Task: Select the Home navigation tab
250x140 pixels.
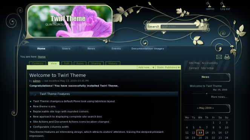Action: click(x=41, y=49)
